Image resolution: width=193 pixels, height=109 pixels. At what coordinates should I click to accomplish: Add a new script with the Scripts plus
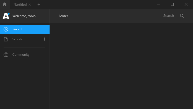pos(44,39)
